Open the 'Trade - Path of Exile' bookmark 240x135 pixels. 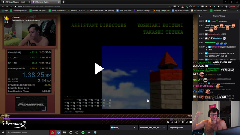(x=95, y=10)
